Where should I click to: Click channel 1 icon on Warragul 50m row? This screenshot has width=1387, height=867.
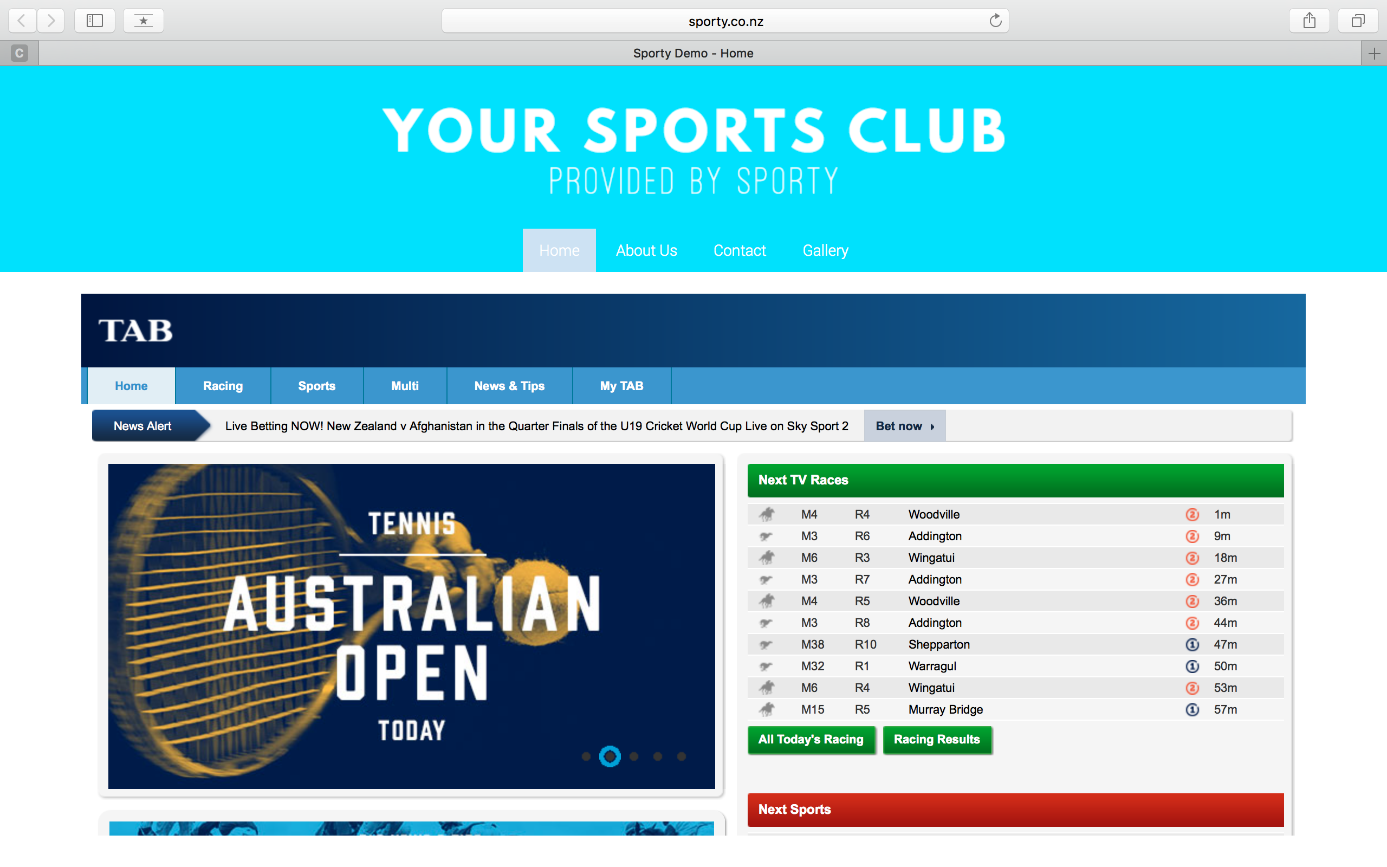click(x=1192, y=667)
